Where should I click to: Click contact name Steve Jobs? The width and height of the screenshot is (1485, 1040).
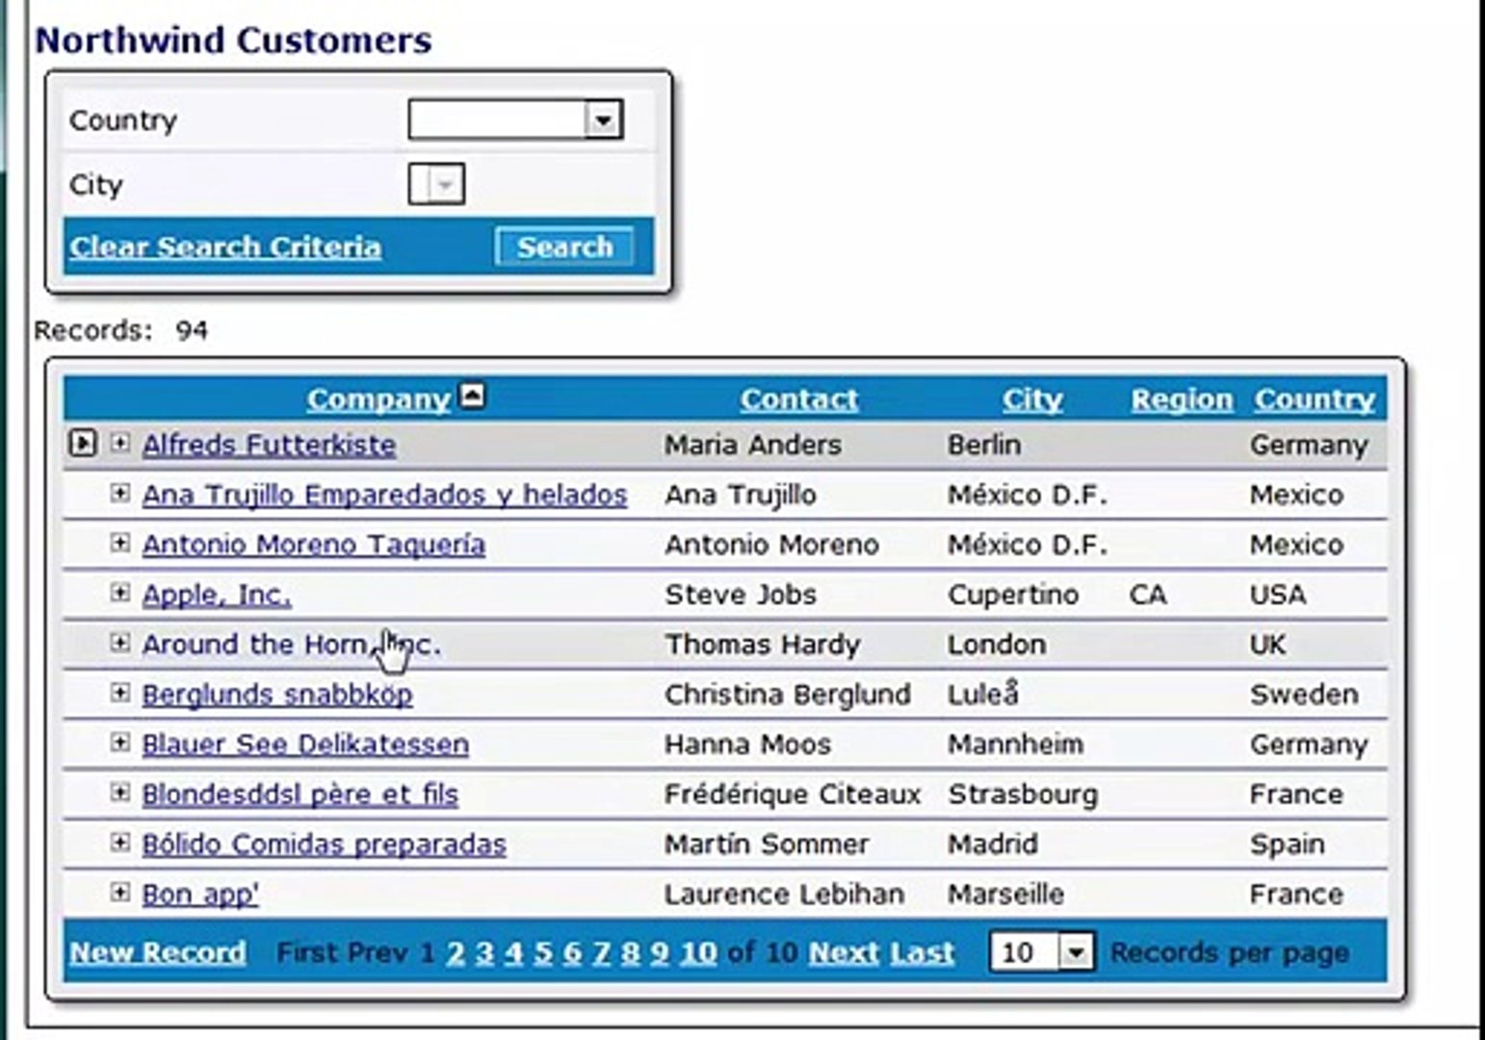[741, 594]
